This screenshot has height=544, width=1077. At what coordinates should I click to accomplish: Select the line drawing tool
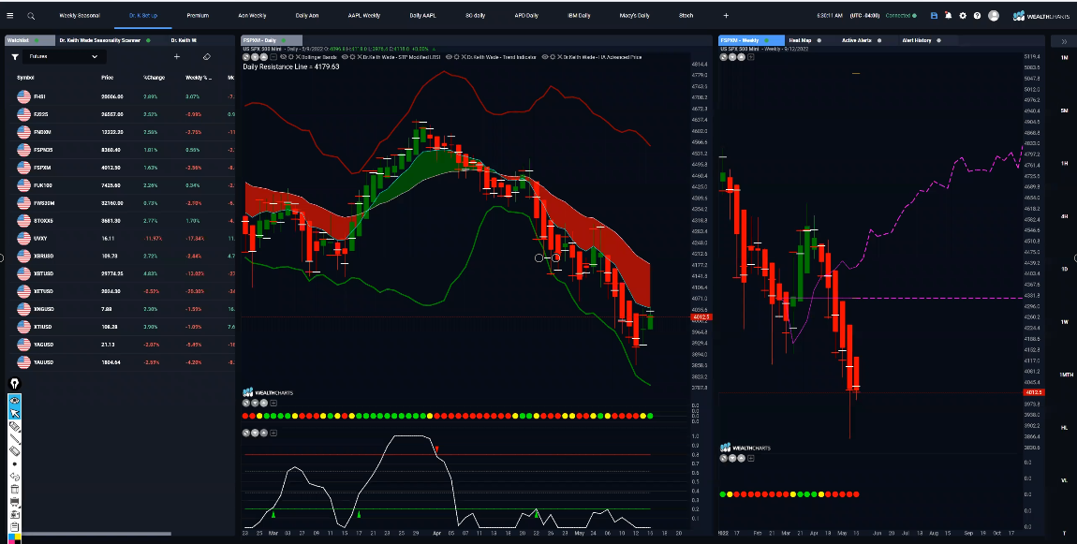(x=14, y=439)
